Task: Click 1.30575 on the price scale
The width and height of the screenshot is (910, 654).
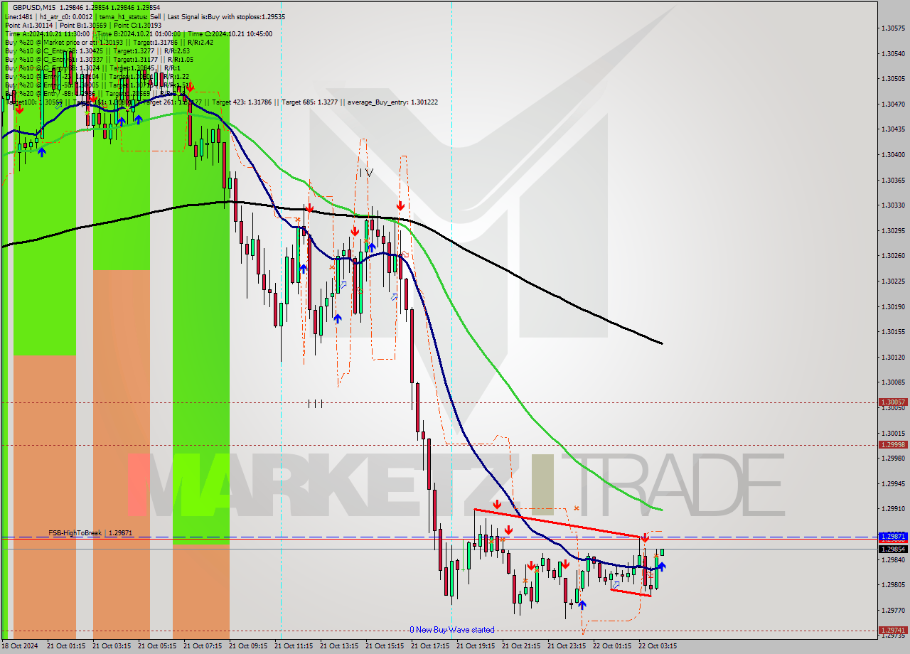Action: (892, 28)
